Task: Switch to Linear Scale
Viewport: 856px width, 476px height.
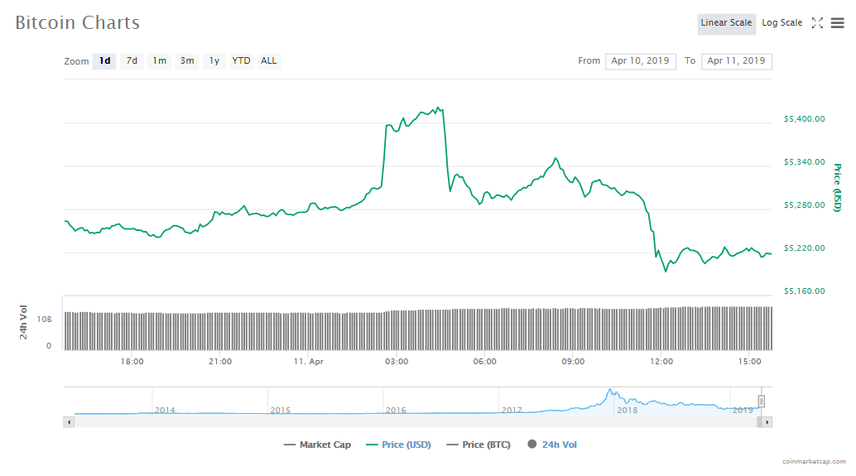Action: click(726, 23)
